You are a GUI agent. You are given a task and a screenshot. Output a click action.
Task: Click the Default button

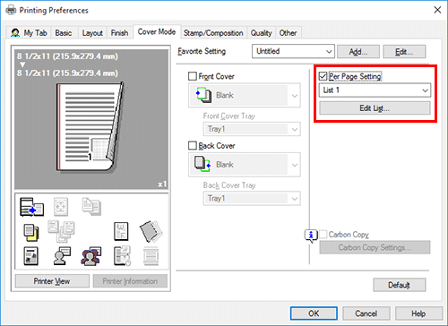(x=400, y=285)
